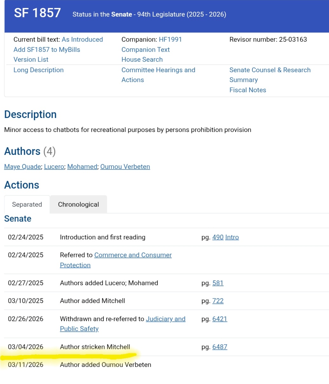The height and width of the screenshot is (384, 329).
Task: Open the As Introduced bill text
Action: pos(82,39)
